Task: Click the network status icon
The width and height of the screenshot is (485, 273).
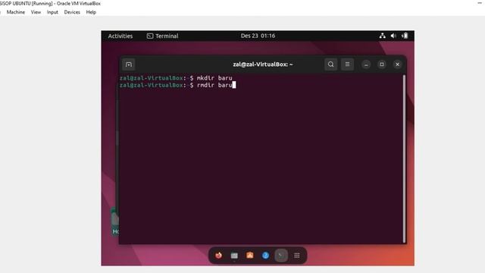Action: coord(382,36)
